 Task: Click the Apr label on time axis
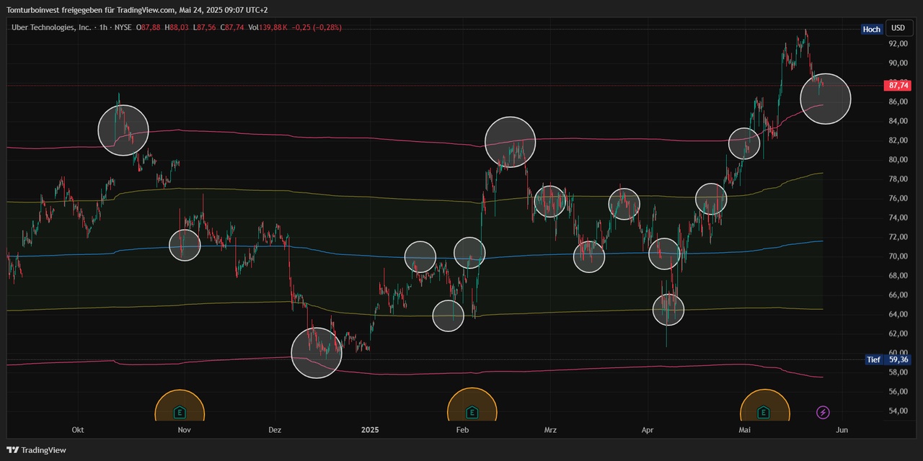(x=647, y=430)
